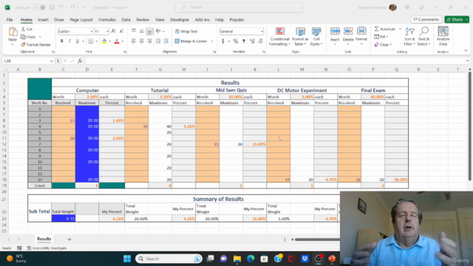473x266 pixels.
Task: Expand the AutoSum dropdown arrow
Action: (x=400, y=29)
